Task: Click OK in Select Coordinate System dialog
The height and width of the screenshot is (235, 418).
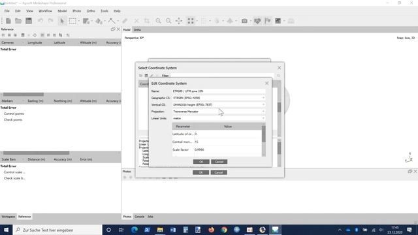Action: click(201, 172)
